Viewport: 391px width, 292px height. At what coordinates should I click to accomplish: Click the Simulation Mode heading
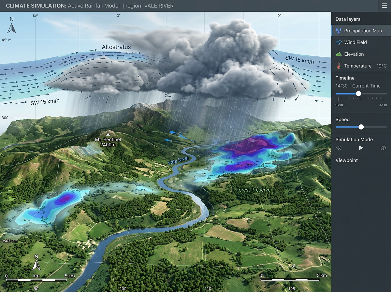coord(354,139)
